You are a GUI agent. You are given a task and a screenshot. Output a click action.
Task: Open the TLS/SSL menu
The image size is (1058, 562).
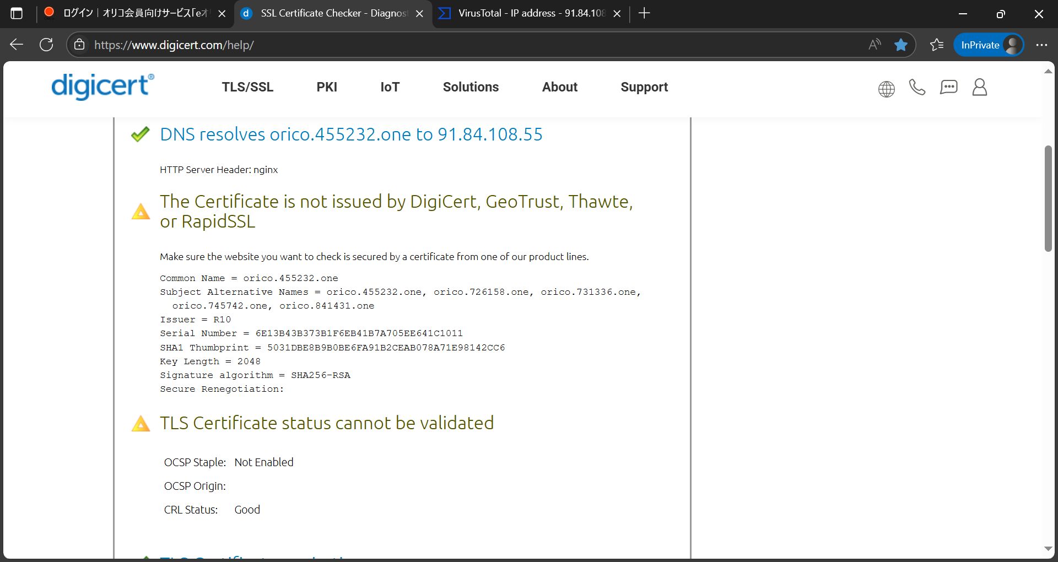247,87
